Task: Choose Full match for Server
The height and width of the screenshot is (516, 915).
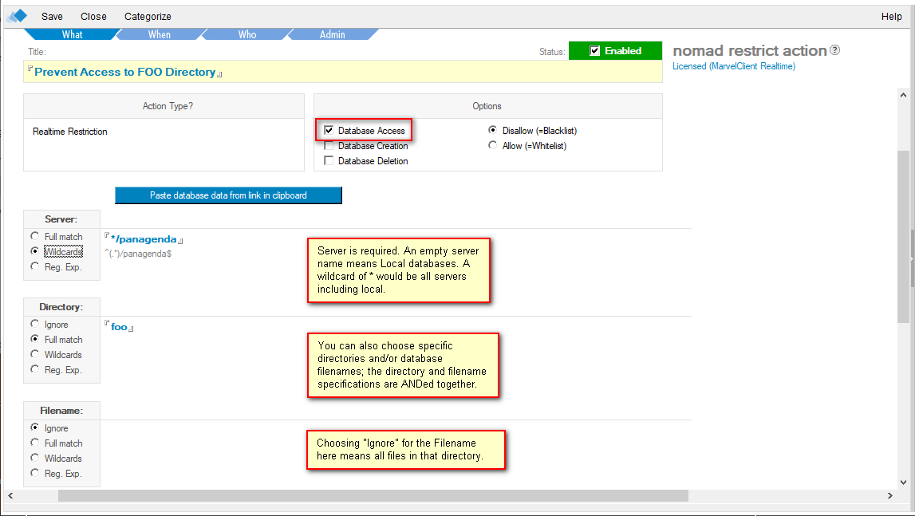Action: tap(34, 236)
